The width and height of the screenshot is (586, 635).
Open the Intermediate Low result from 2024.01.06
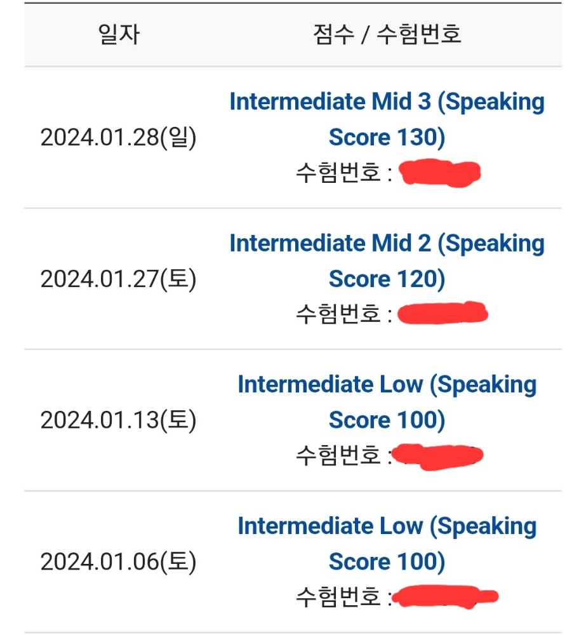[x=387, y=526]
